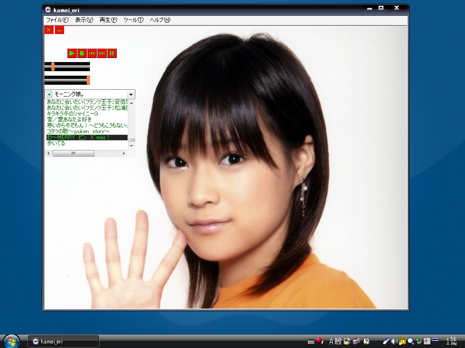
Task: Click the IME conversion mode 般 indicator
Action: (339, 341)
